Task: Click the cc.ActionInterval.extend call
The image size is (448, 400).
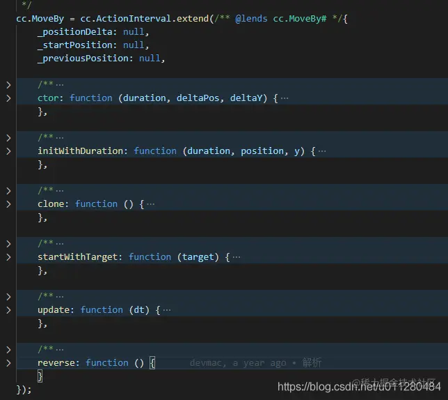Action: (x=145, y=19)
